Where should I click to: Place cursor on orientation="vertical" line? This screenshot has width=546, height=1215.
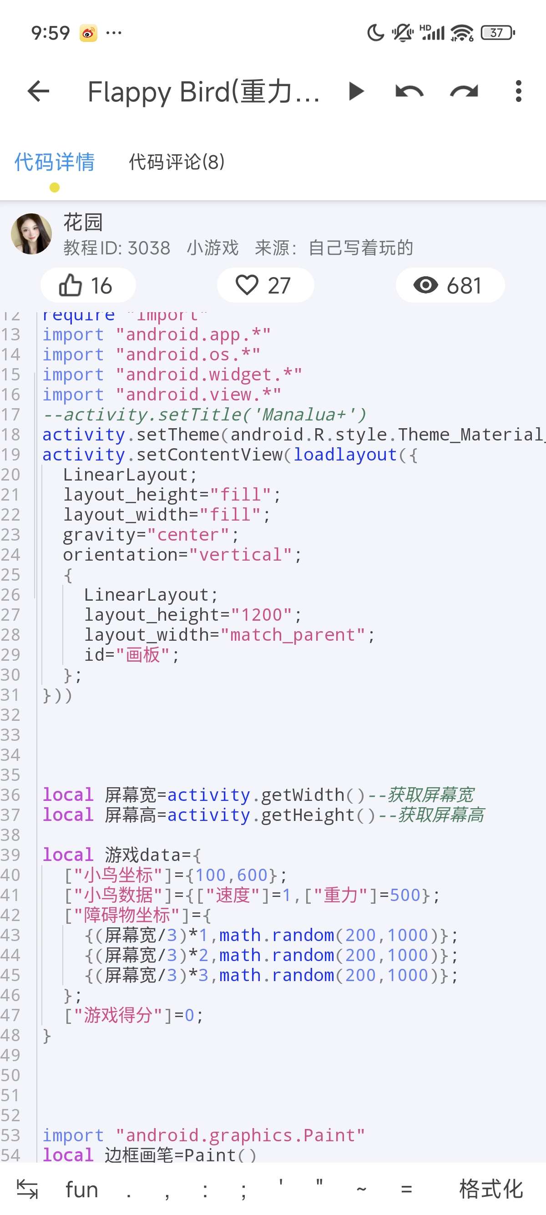point(182,555)
